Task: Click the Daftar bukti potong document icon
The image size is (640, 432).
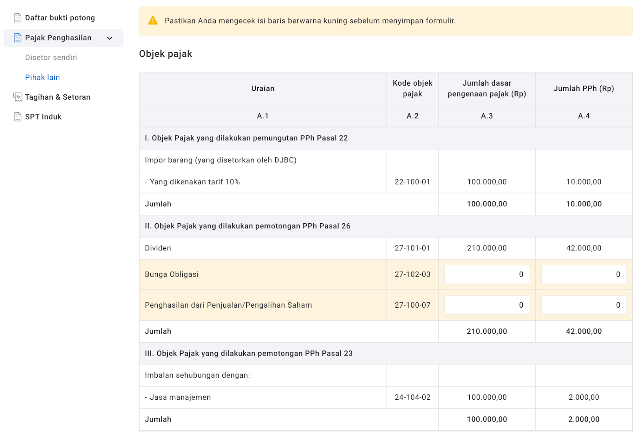Action: point(18,18)
